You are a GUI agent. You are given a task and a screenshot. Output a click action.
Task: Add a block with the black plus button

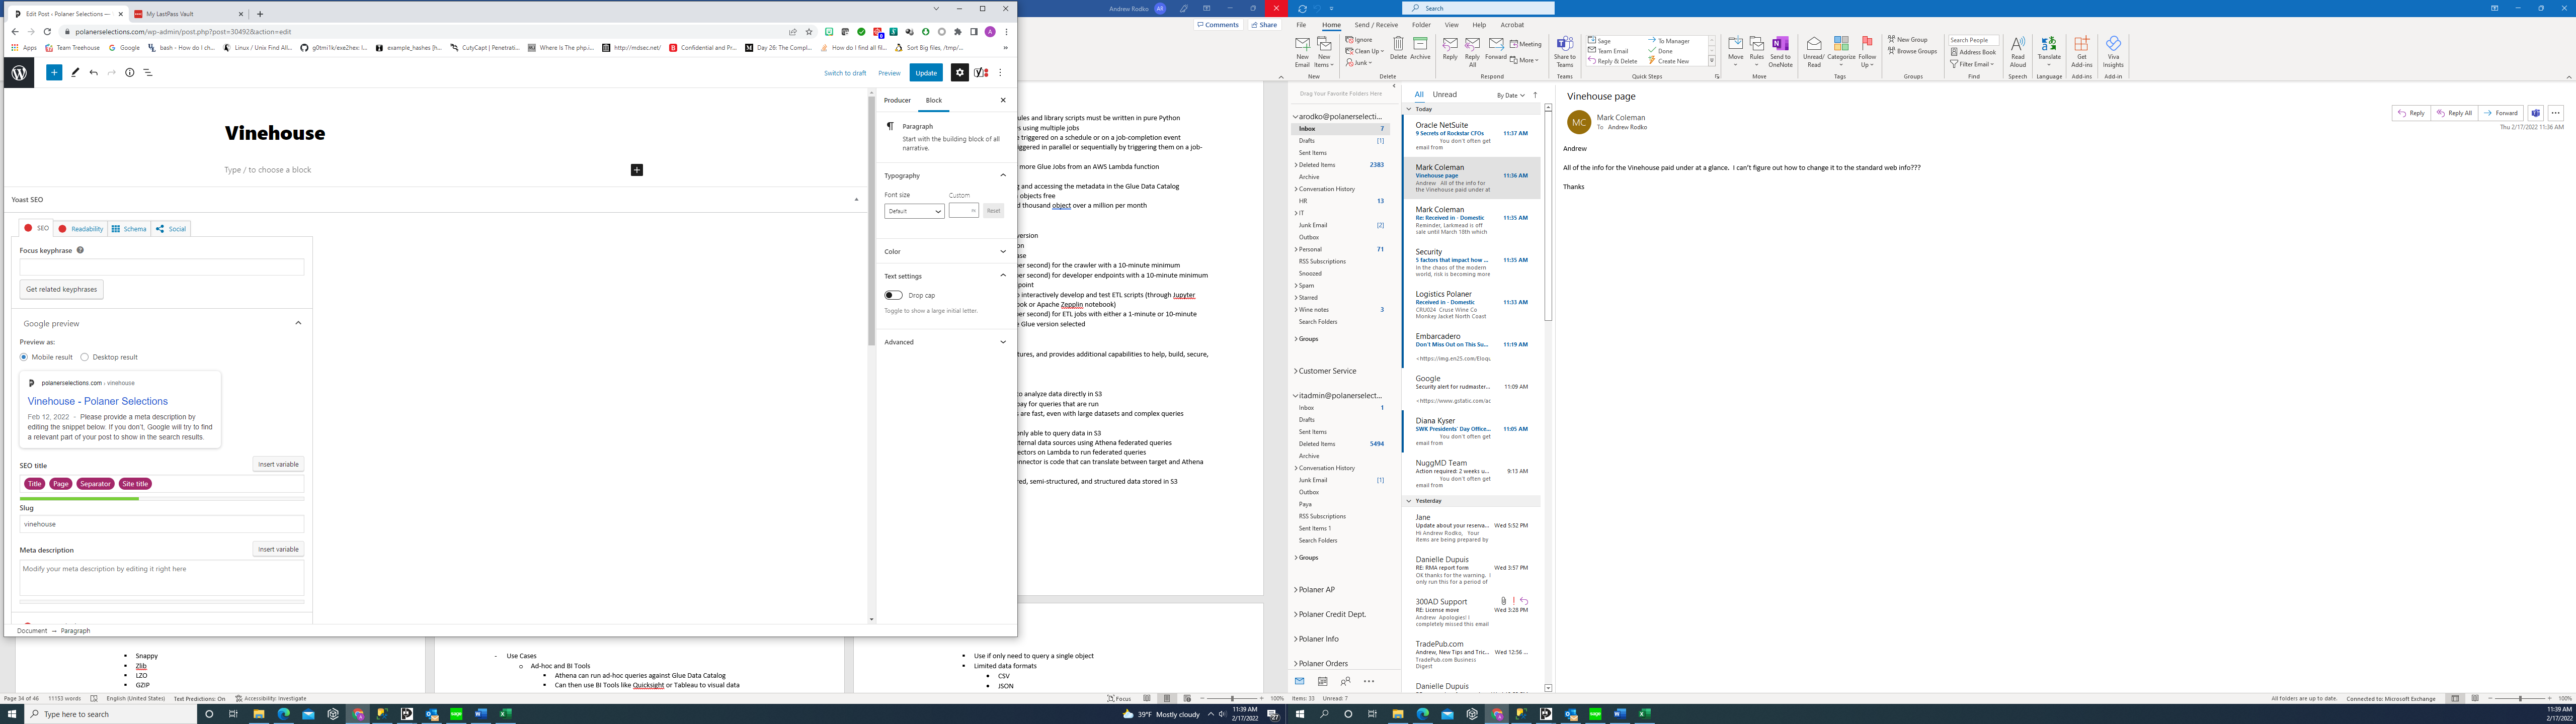click(637, 170)
